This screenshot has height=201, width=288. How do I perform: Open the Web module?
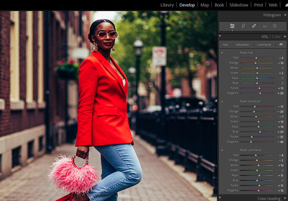(273, 5)
